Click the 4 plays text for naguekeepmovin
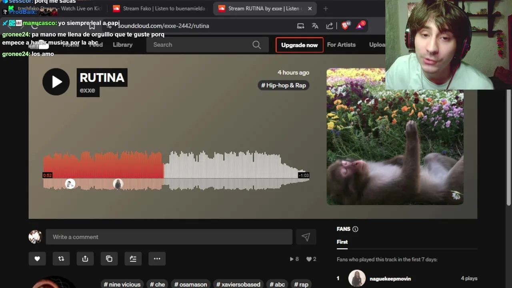 469,278
